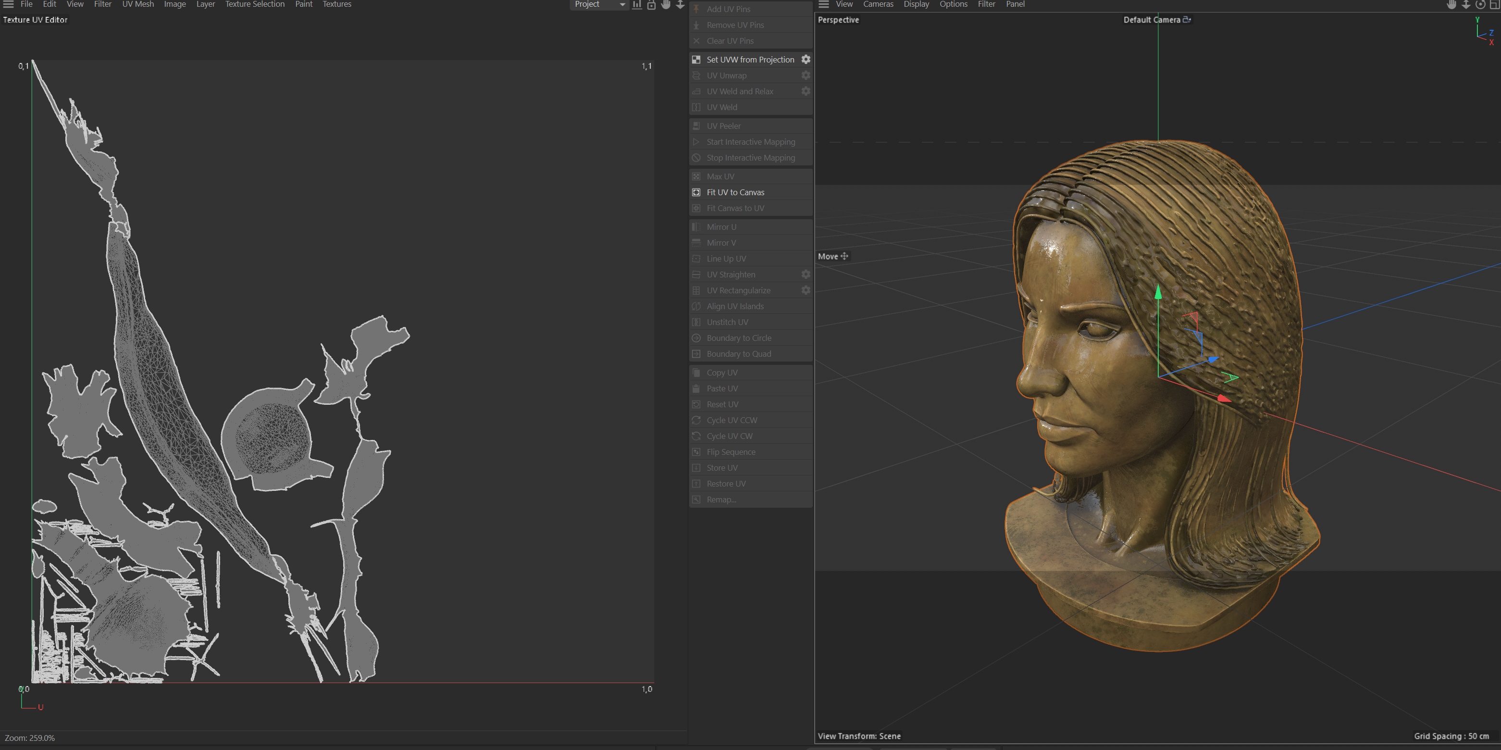Open Set UVW from Projection settings gear
Image resolution: width=1501 pixels, height=750 pixels.
[x=805, y=60]
